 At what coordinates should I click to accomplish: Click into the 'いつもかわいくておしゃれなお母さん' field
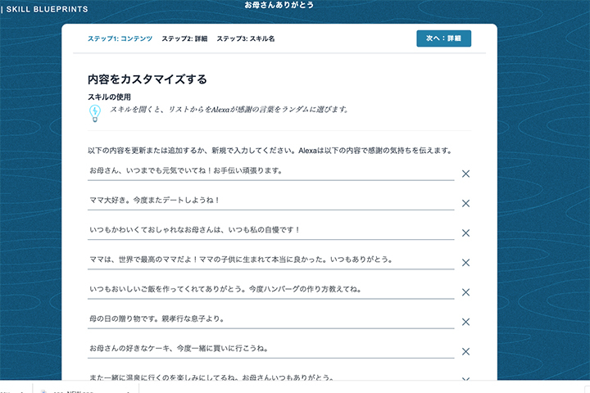coord(270,230)
